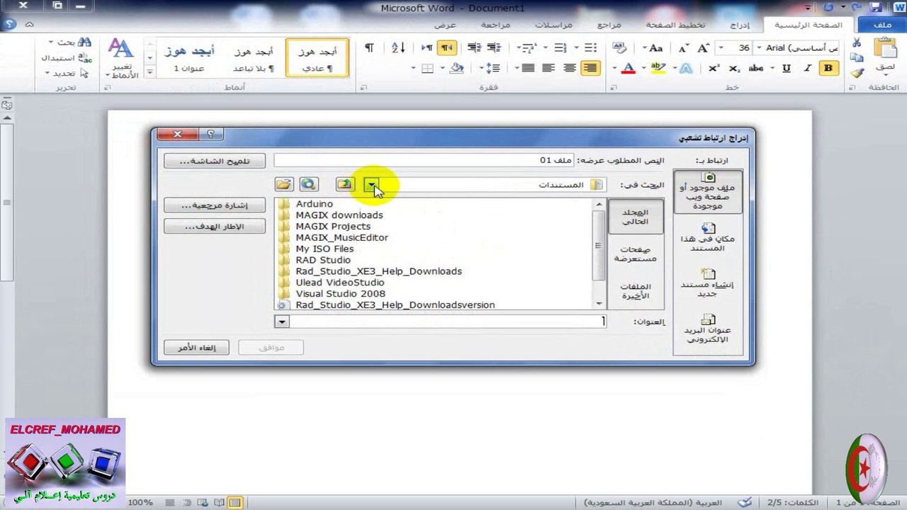
Task: Show paragraph marks (¶) button
Action: [368, 48]
